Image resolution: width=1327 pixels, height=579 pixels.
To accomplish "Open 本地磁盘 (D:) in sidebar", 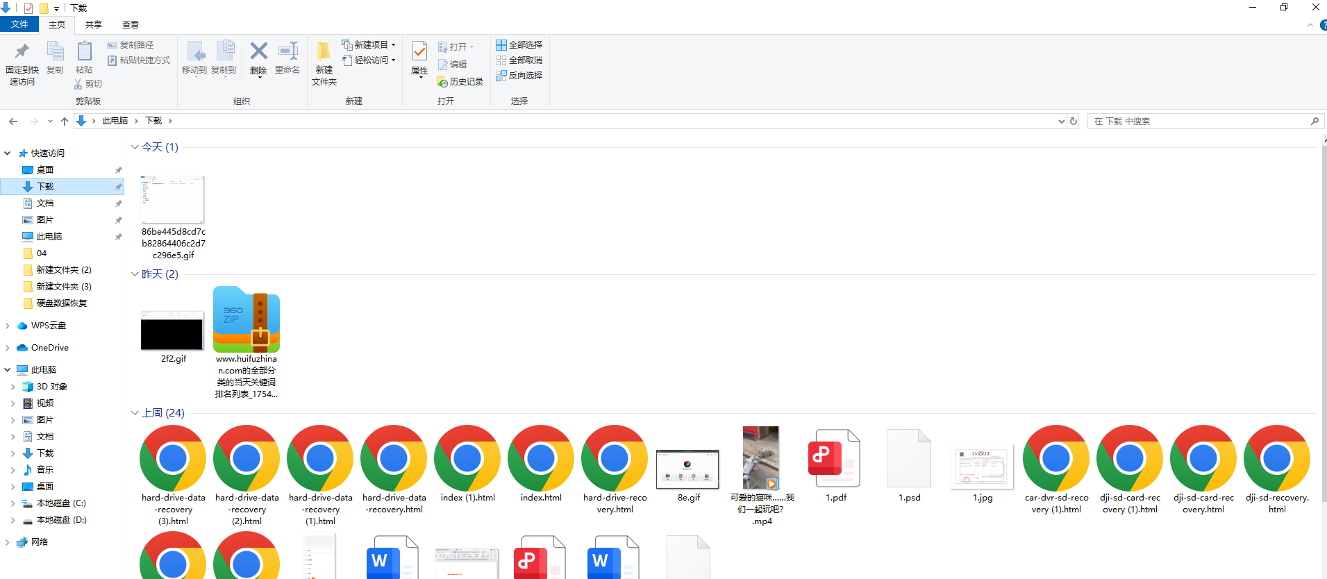I will coord(61,520).
